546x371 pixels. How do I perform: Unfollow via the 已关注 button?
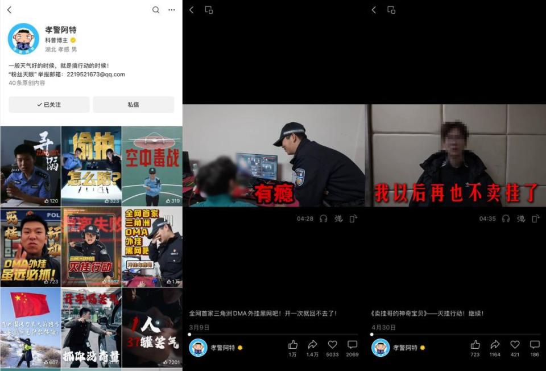point(49,105)
